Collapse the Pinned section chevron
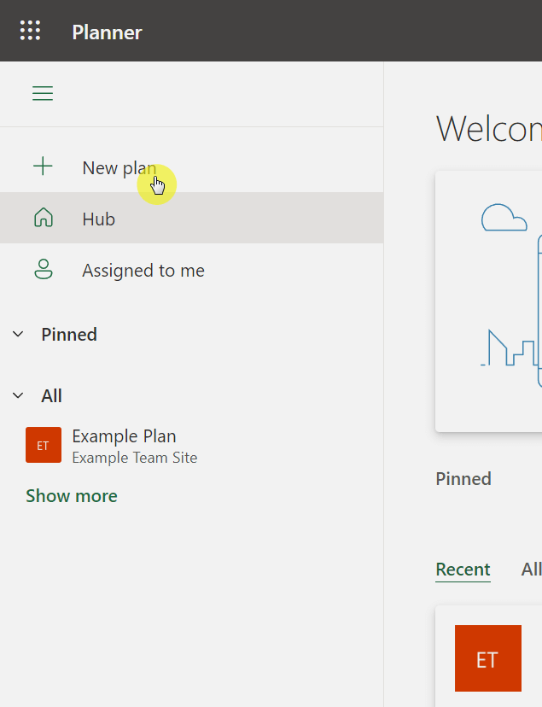This screenshot has height=707, width=542. (x=18, y=334)
